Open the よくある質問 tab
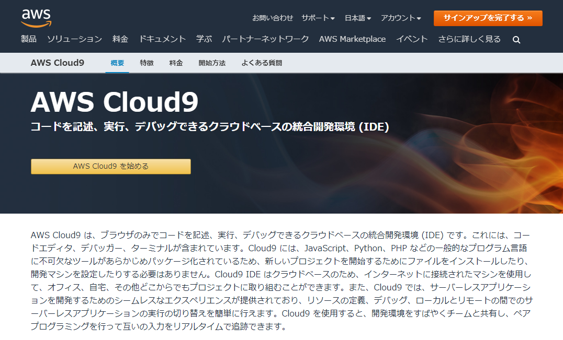Image resolution: width=563 pixels, height=340 pixels. (x=262, y=63)
